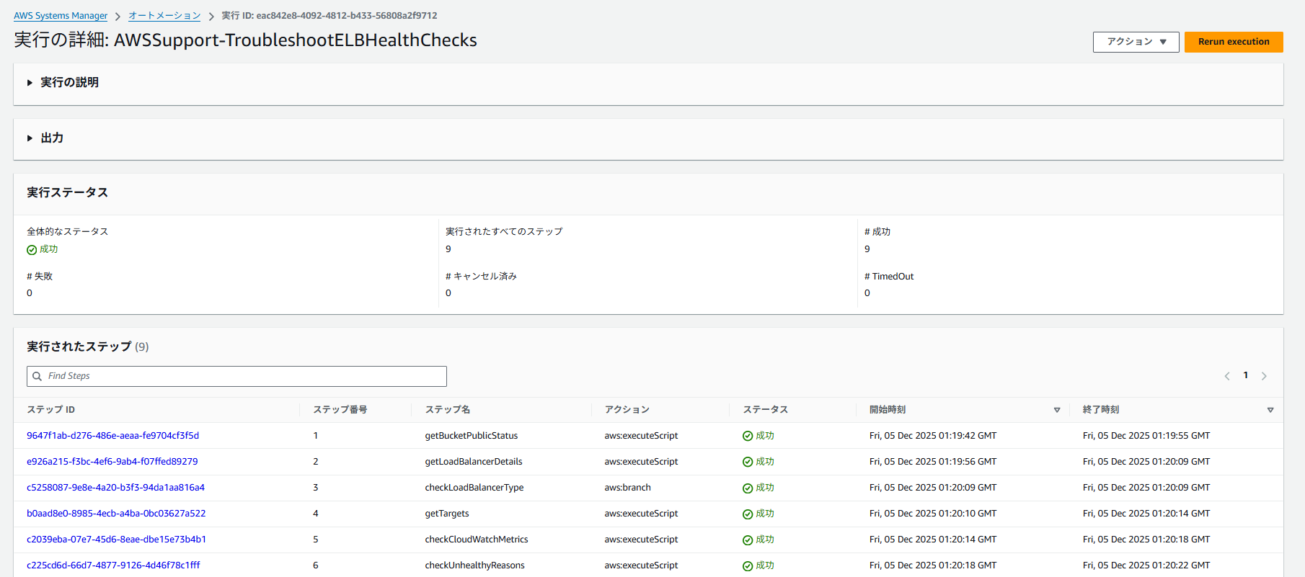The image size is (1305, 577).
Task: Click the Rerun execution button
Action: (x=1233, y=42)
